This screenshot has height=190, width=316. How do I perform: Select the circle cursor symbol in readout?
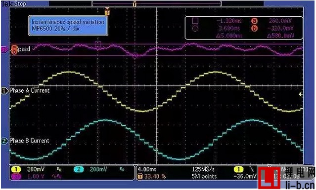[x=195, y=29]
